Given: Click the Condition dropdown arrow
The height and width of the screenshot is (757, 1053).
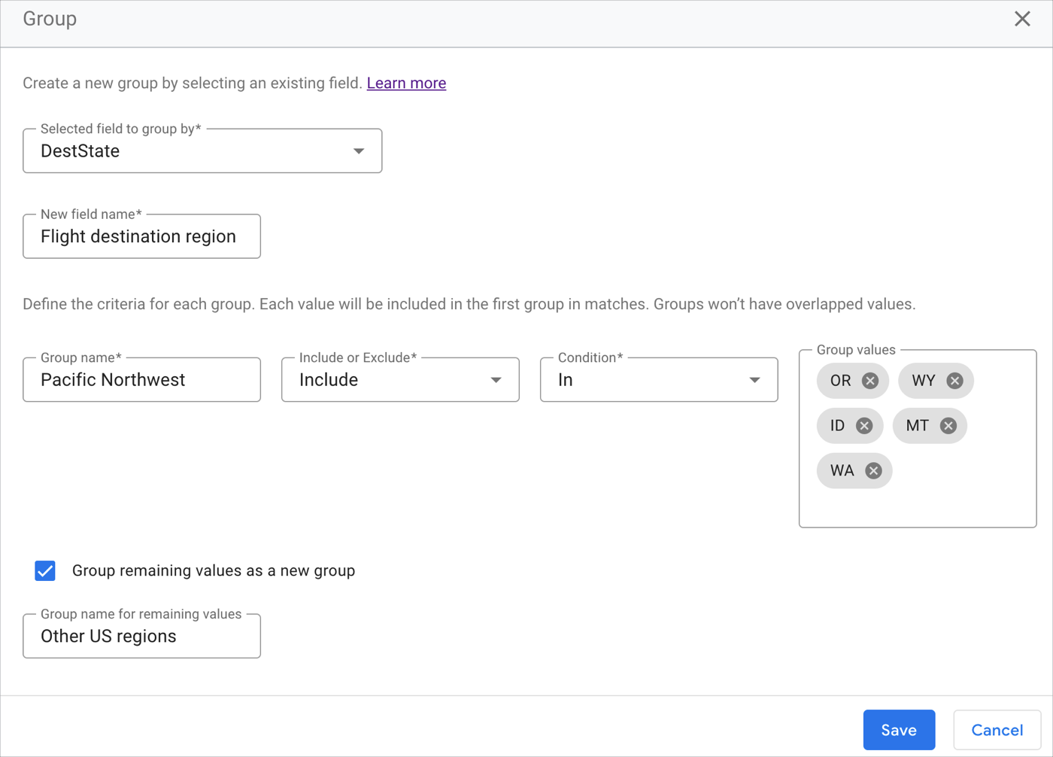Looking at the screenshot, I should (754, 380).
